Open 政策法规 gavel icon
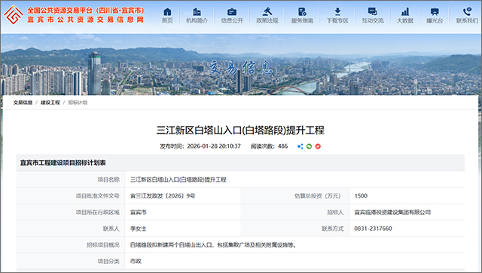This screenshot has height=273, width=482. 267,12
